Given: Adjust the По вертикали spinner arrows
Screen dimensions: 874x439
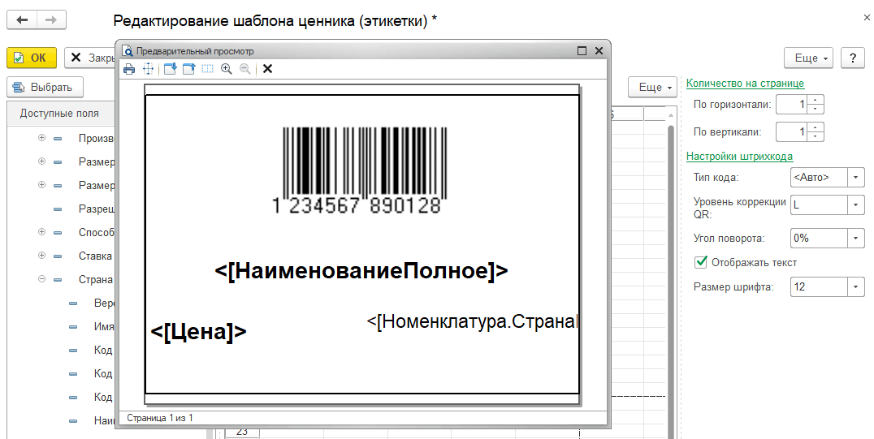Looking at the screenshot, I should click(816, 131).
